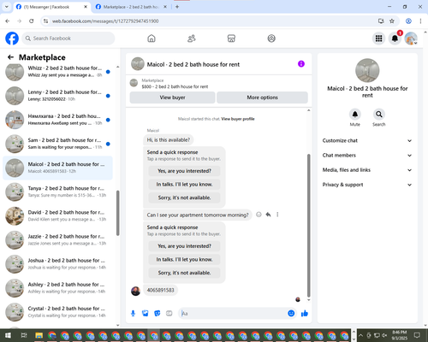Click the View buyer button
The height and width of the screenshot is (342, 428).
pos(172,97)
